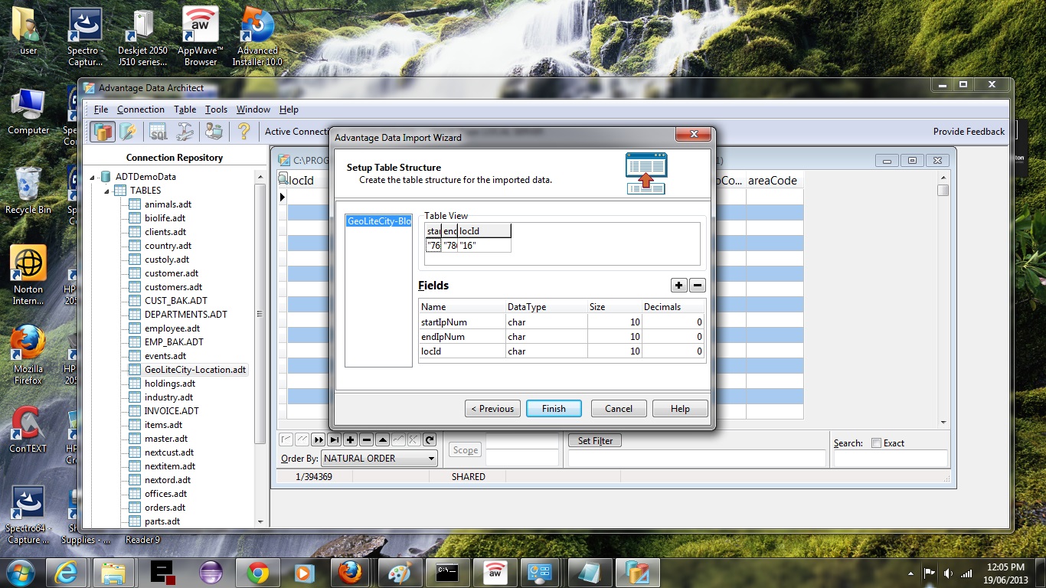The image size is (1046, 588).
Task: Click the refresh arrow in record navigator
Action: click(430, 439)
